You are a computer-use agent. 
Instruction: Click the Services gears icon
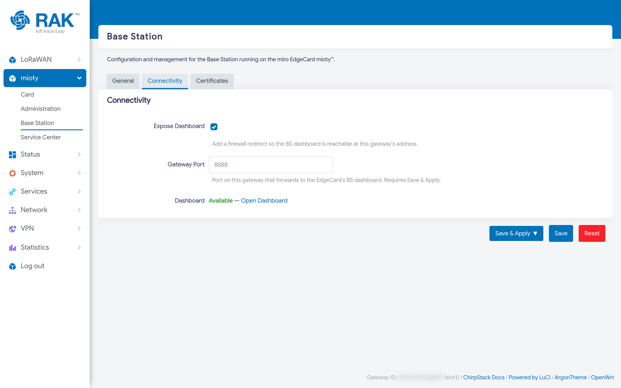(x=13, y=191)
